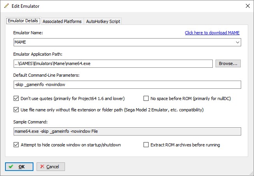This screenshot has height=176, width=254.
Task: Enable 'No space before ROM' checkbox
Action: pos(146,99)
